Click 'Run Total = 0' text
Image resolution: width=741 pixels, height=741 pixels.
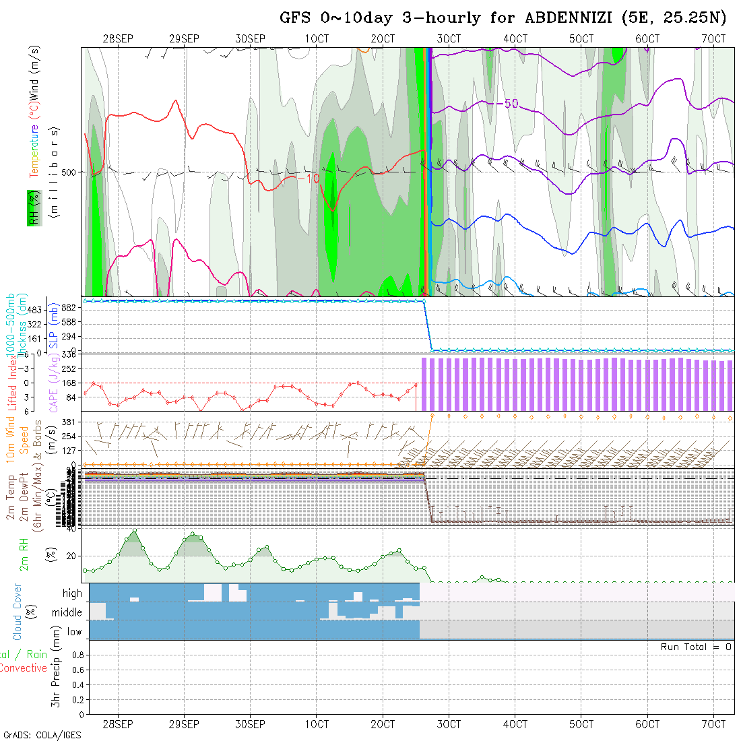[696, 647]
